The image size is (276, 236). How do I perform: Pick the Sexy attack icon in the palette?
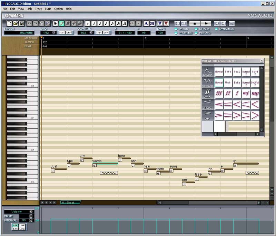[x=237, y=72]
